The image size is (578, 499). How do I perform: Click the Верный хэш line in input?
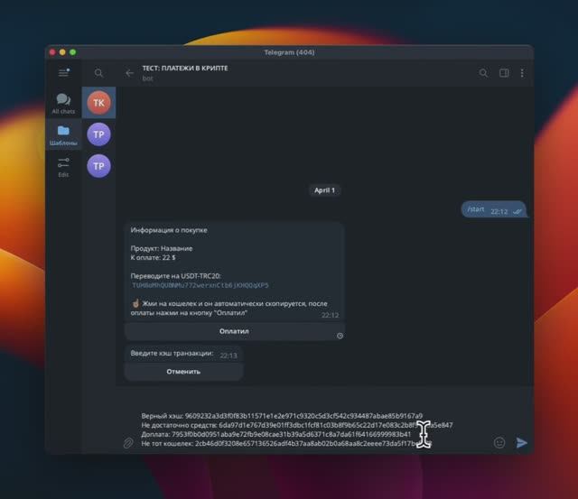[x=282, y=416]
